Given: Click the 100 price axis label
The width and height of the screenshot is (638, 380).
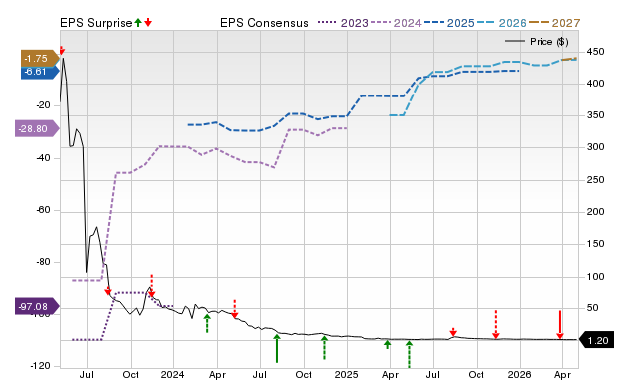Looking at the screenshot, I should pyautogui.click(x=595, y=277).
